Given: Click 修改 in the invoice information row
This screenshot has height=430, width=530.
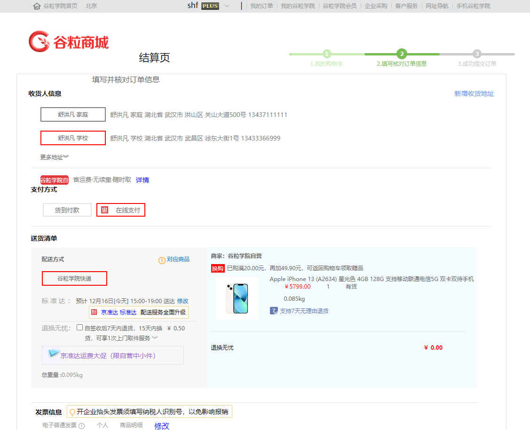Looking at the screenshot, I should click(162, 426).
